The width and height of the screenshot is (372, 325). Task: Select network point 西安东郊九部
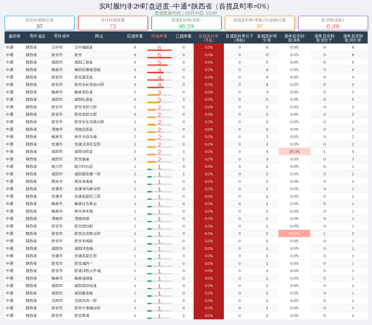[86, 115]
